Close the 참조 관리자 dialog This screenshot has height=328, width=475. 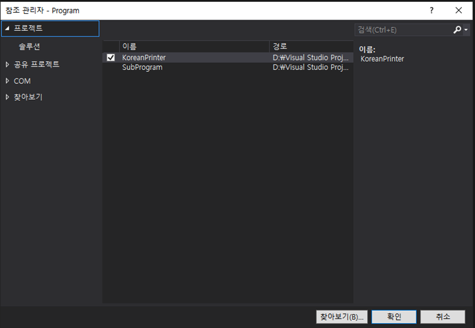[x=459, y=10]
